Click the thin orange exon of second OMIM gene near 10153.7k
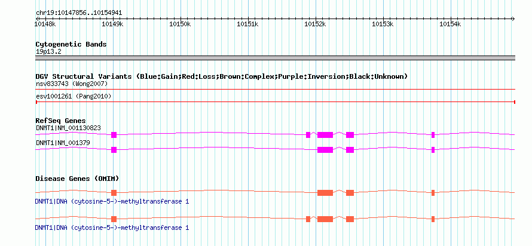The height and width of the screenshot is (246, 532). click(x=433, y=219)
